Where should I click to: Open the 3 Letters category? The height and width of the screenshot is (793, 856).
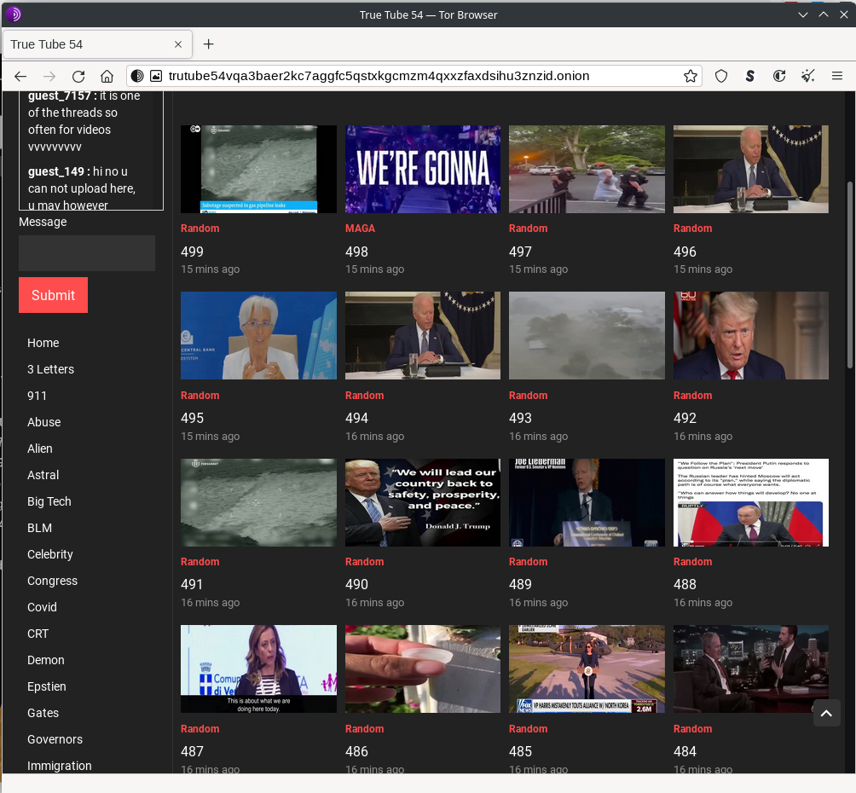tap(51, 369)
